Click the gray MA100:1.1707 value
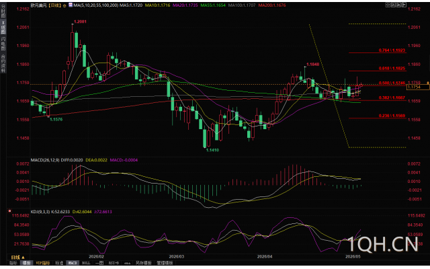Image resolution: width=430 pixels, height=269 pixels. (x=242, y=5)
